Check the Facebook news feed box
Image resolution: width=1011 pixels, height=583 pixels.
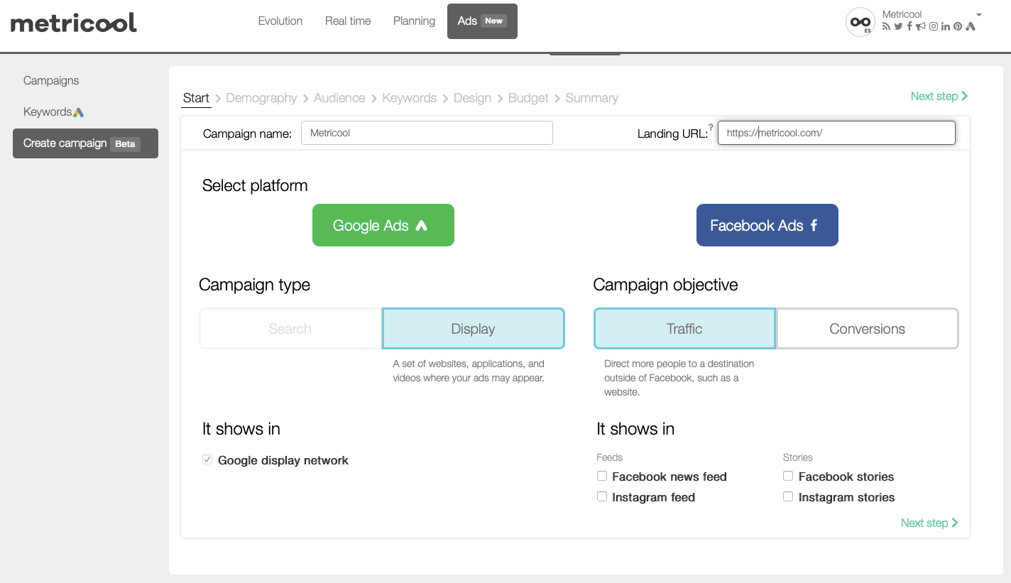(602, 476)
